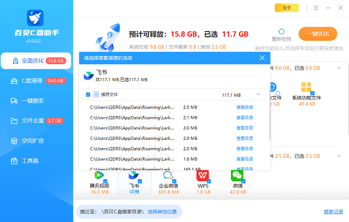Click the 系统功能文件 icon

click(306, 87)
